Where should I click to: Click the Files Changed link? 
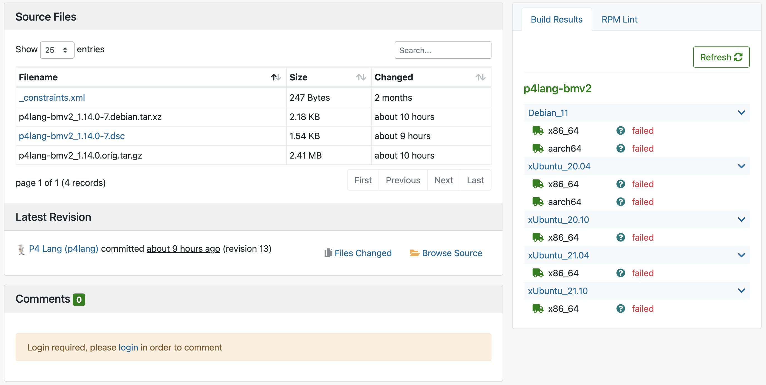[x=363, y=253]
